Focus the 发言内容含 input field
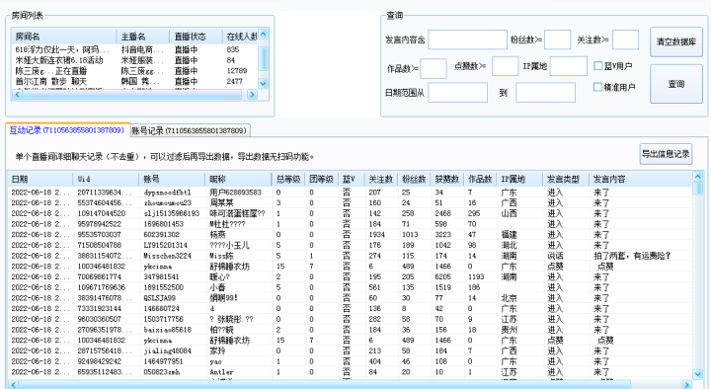The height and width of the screenshot is (389, 711). tap(467, 39)
